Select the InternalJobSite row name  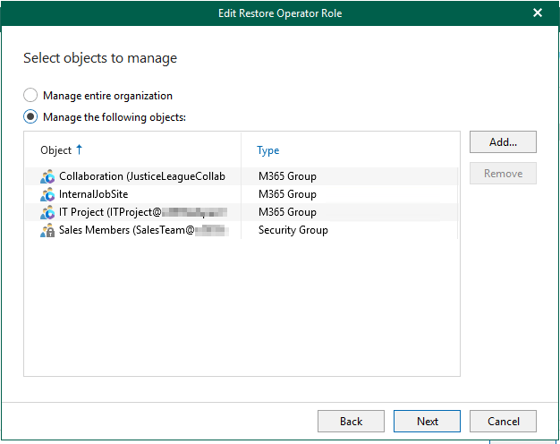(x=95, y=194)
